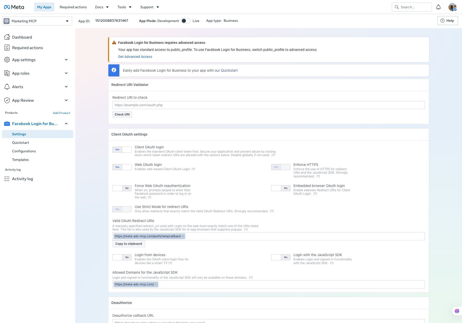This screenshot has width=462, height=323.
Task: Toggle Enforce HTTPS switch
Action: 281,167
